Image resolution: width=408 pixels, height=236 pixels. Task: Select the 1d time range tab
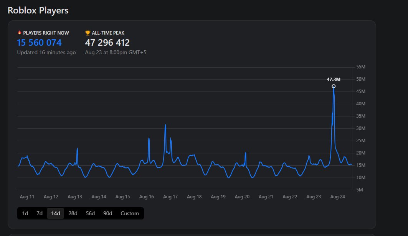[x=25, y=213]
